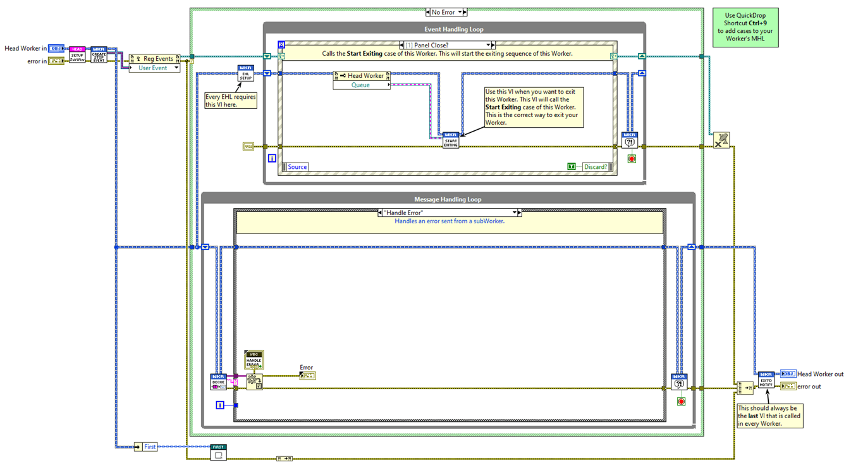Select the Message Handling Loop iteration terminal
851x465 pixels.
[220, 405]
